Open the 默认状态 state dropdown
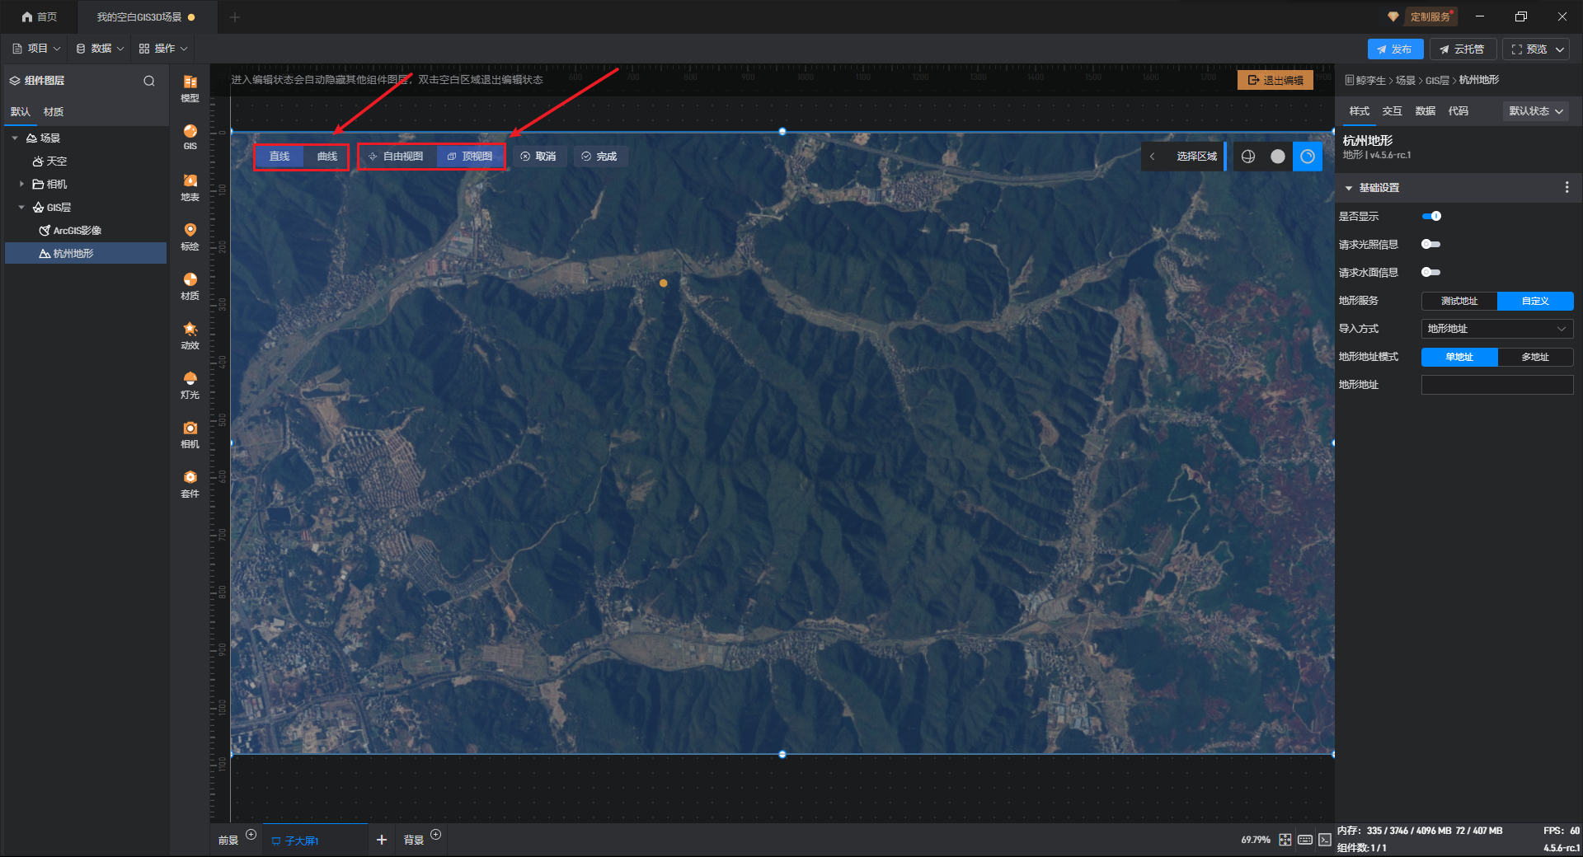Image resolution: width=1583 pixels, height=857 pixels. tap(1535, 111)
